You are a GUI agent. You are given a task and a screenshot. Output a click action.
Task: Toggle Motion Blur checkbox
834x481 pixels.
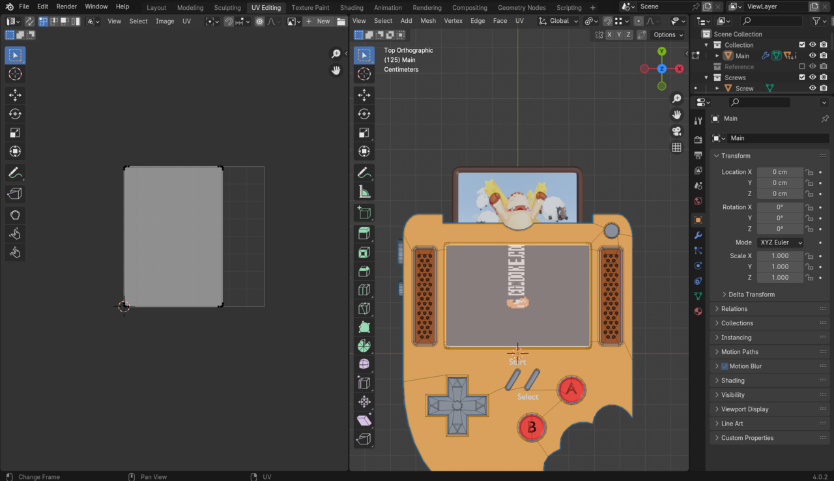(725, 366)
